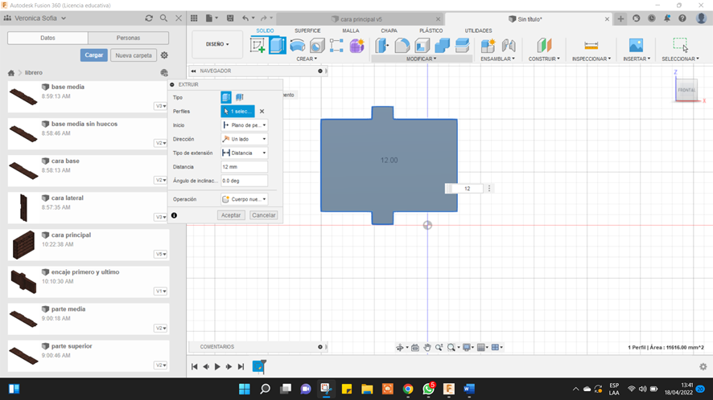
Task: Click the canvas distance value box
Action: pos(467,189)
